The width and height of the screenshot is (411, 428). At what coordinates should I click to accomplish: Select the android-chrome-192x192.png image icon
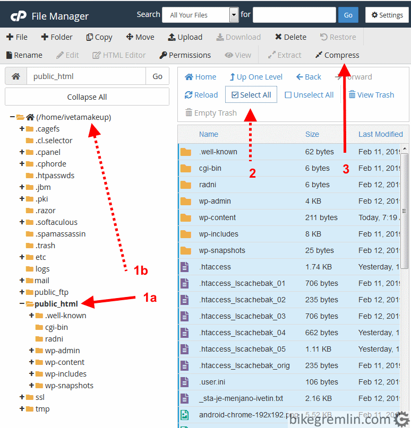click(x=185, y=415)
